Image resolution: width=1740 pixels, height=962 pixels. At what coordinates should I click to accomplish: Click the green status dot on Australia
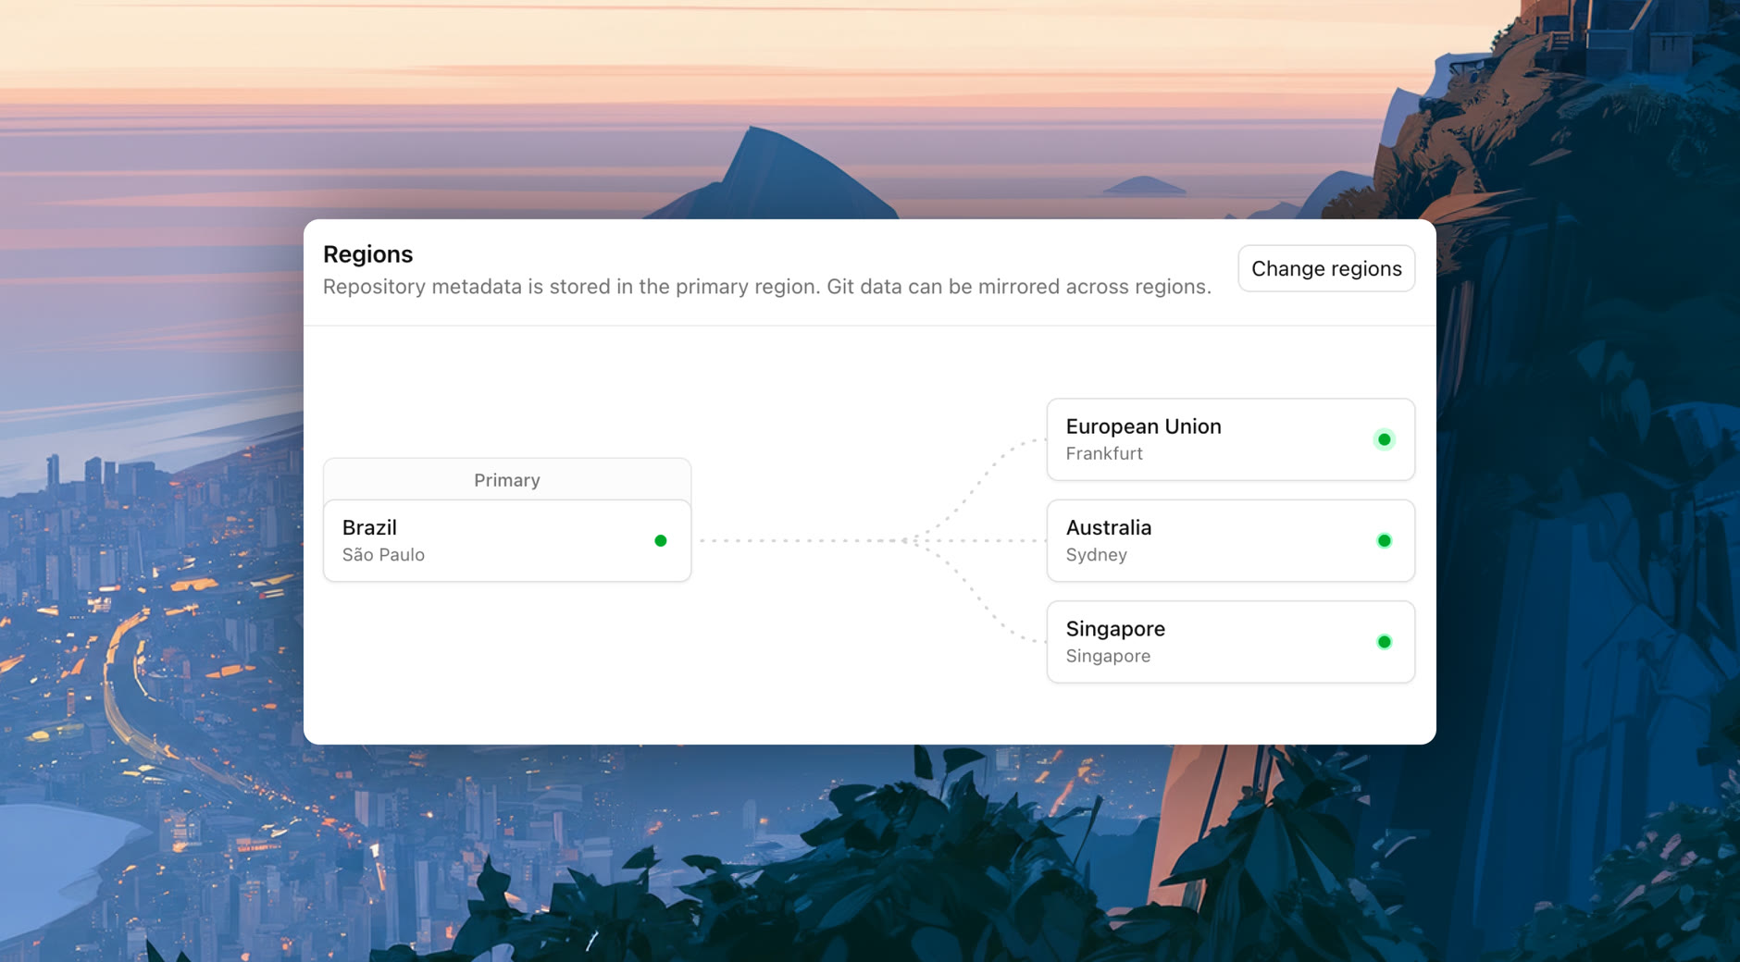coord(1385,541)
